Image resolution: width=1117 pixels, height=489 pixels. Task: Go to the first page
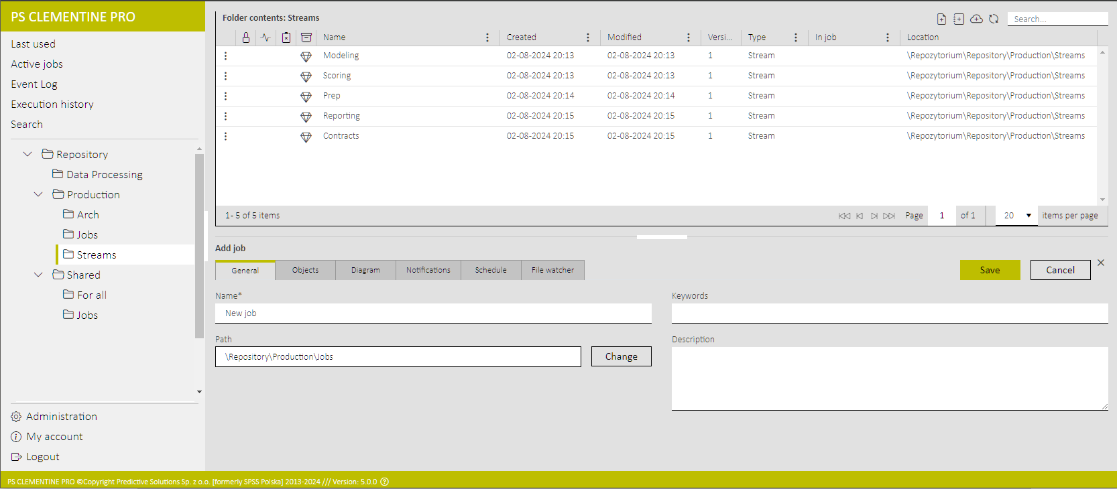point(844,216)
